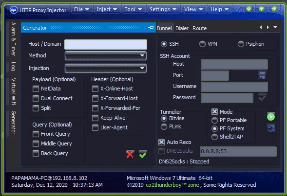The width and height of the screenshot is (287, 196).
Task: Expand the Method dropdown
Action: [106, 55]
